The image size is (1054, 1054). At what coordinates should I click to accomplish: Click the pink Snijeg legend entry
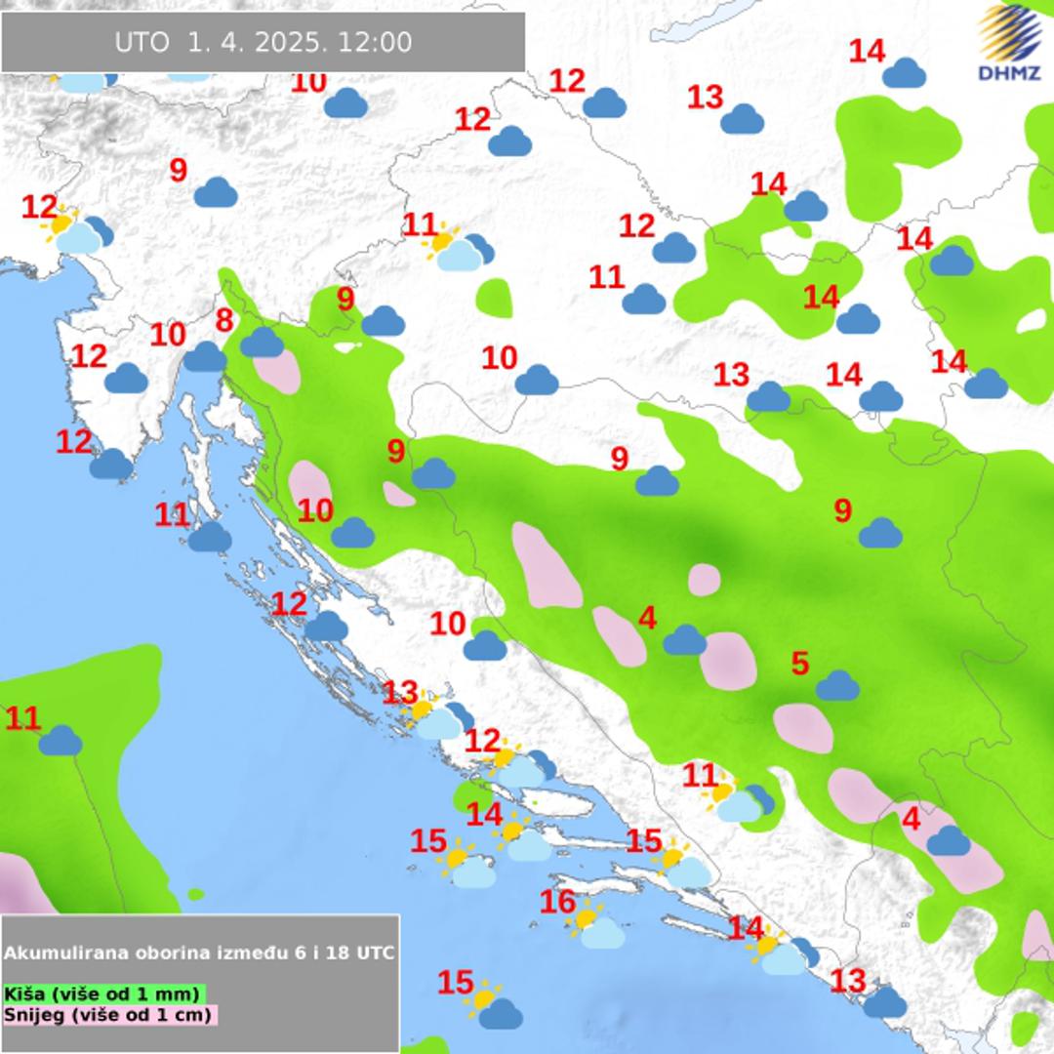pos(108,1014)
